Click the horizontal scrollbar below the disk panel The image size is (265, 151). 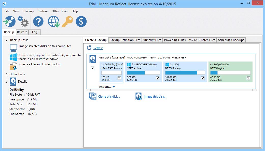171,90
